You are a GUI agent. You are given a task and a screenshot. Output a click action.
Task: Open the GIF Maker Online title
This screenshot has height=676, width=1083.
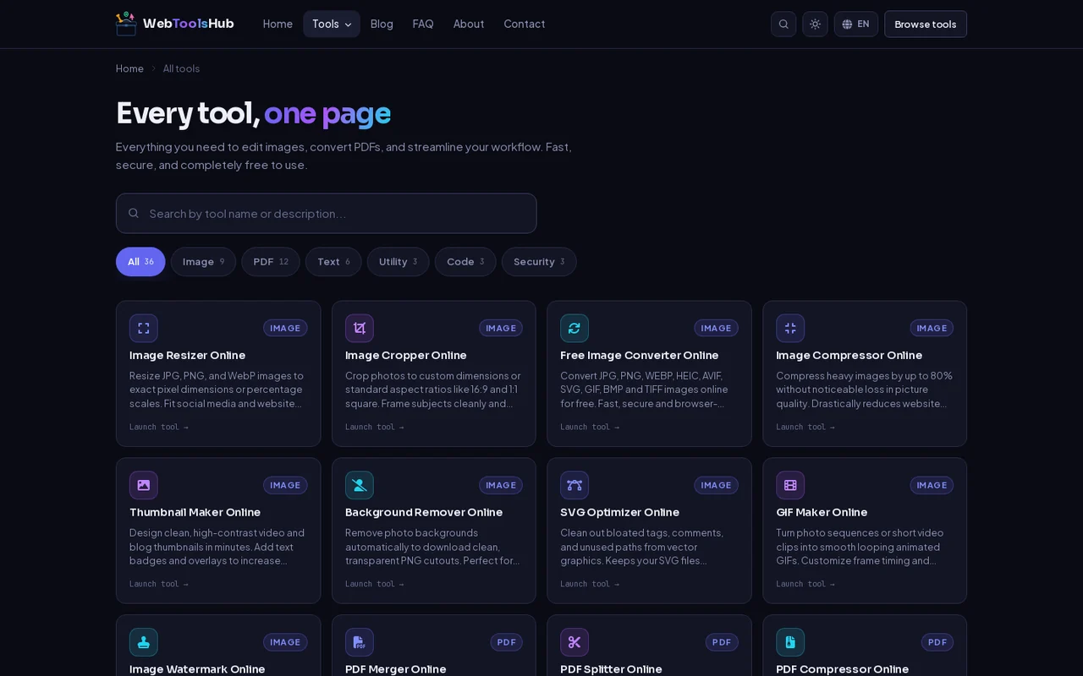pos(822,512)
